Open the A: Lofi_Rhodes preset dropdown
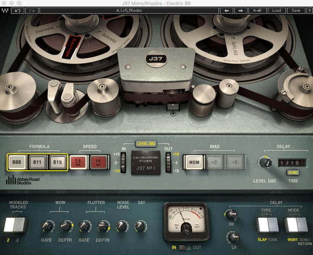The image size is (313, 255). (129, 10)
